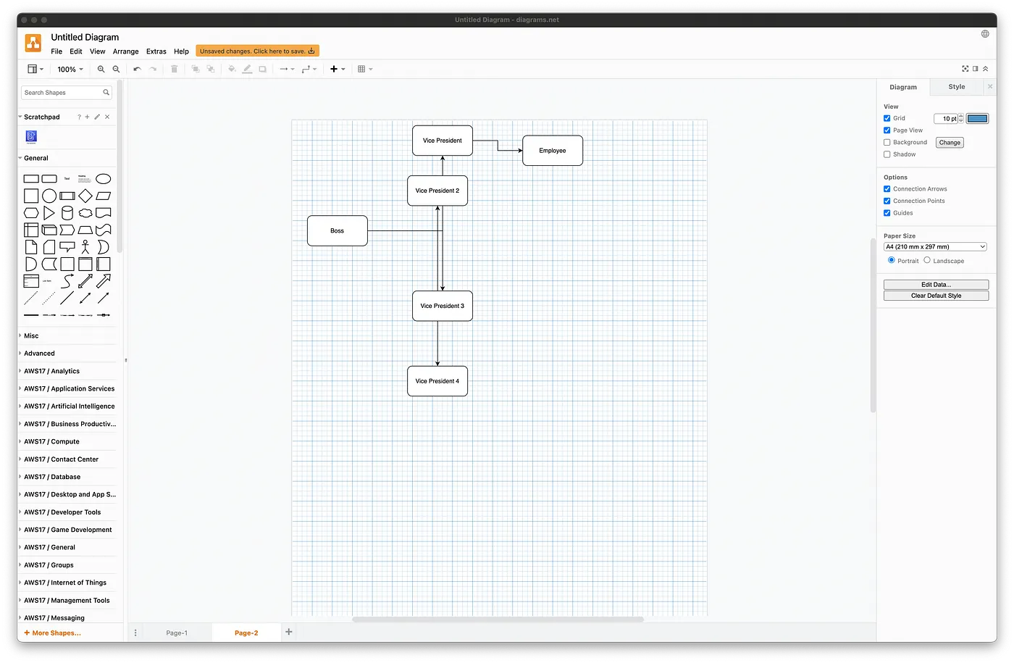The image size is (1014, 663).
Task: Click the Undo icon
Action: [136, 69]
